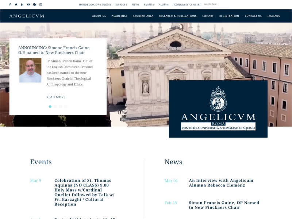Open the Twitter social icon

[16, 4]
